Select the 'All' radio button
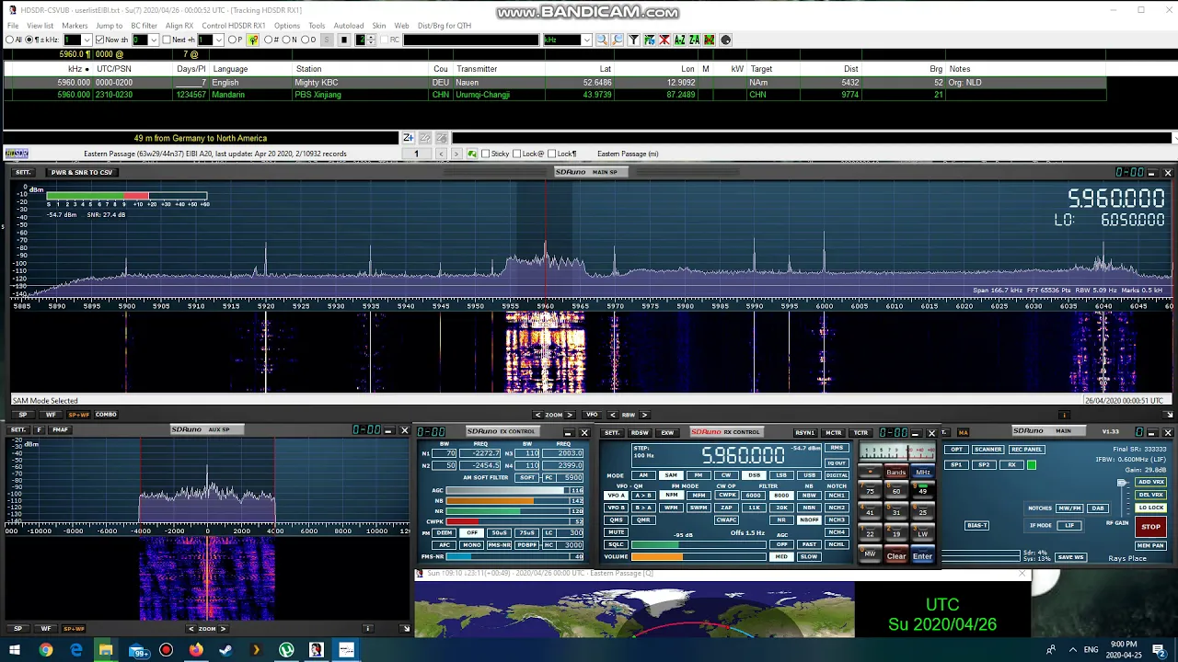 (x=9, y=40)
